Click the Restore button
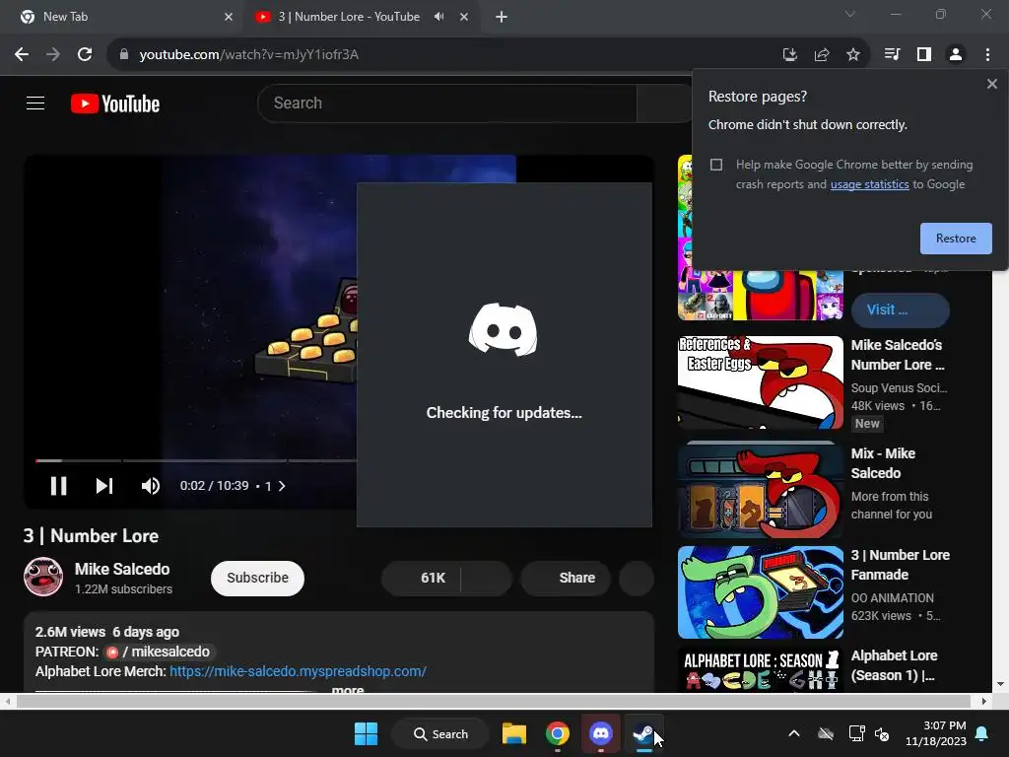1009x757 pixels. click(956, 239)
